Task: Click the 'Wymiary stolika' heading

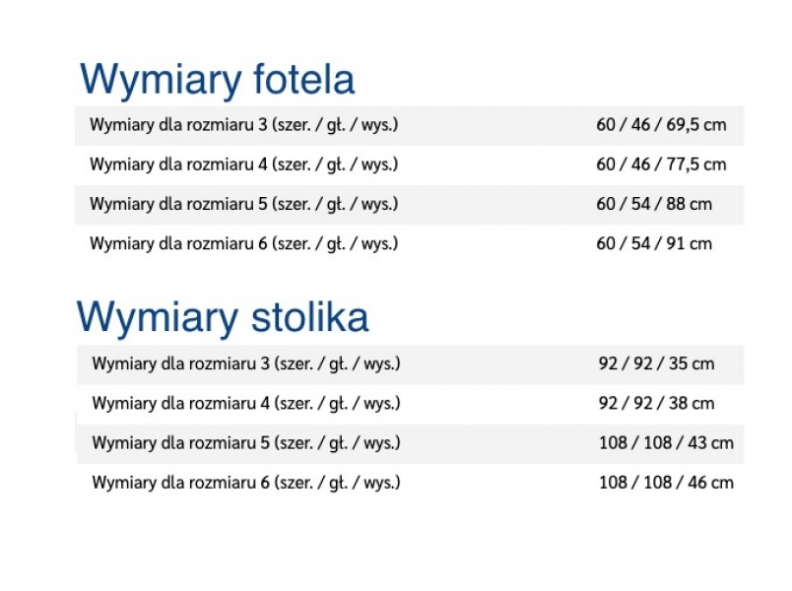Action: click(x=223, y=318)
